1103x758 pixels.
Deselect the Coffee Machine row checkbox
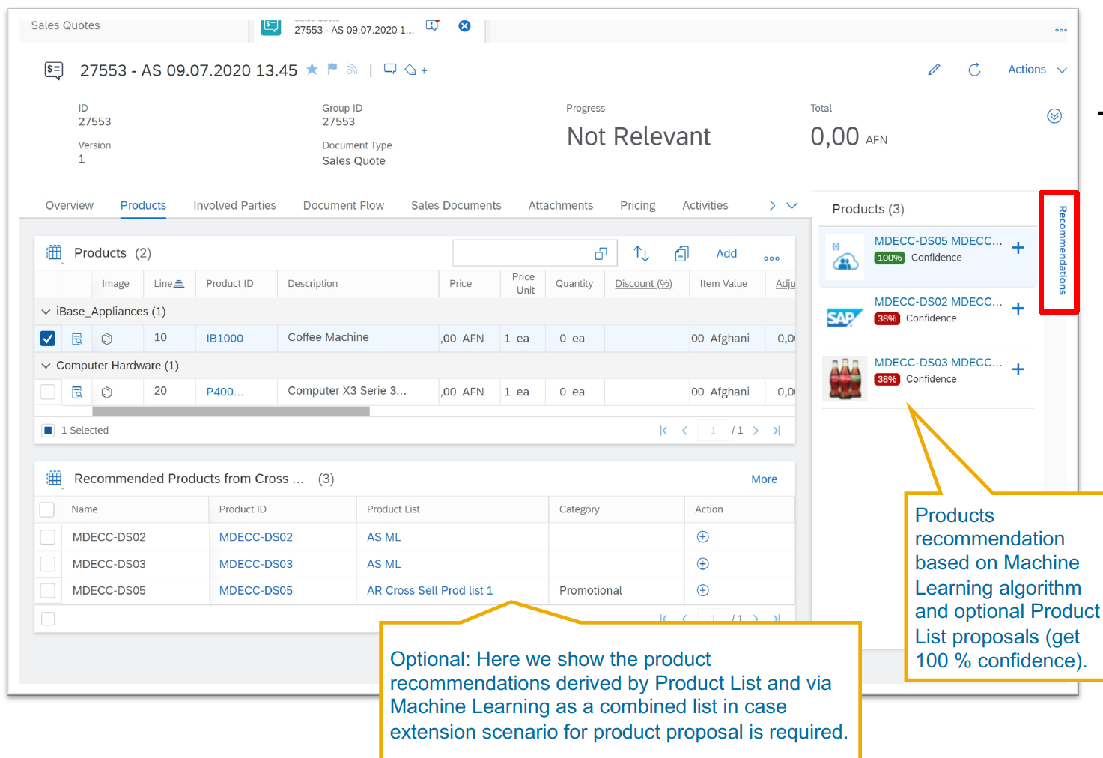point(47,338)
